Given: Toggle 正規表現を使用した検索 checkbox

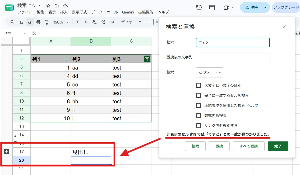Looking at the screenshot, I should tap(199, 105).
